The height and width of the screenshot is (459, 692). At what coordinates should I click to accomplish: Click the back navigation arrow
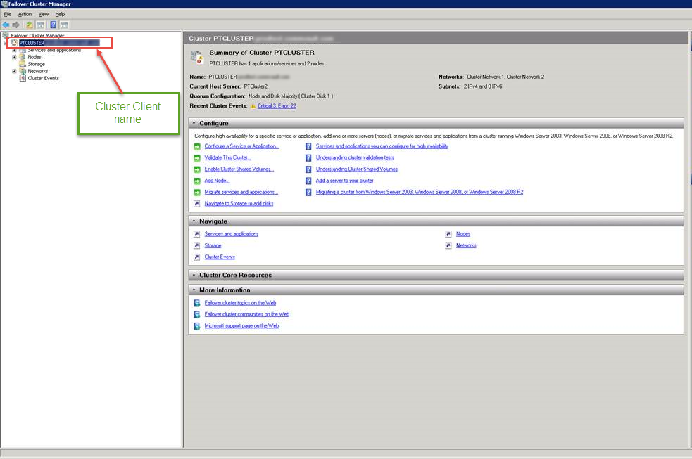pos(5,25)
